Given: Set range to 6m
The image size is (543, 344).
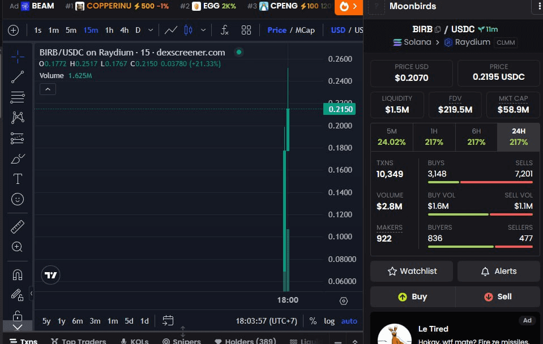Looking at the screenshot, I should pos(77,321).
